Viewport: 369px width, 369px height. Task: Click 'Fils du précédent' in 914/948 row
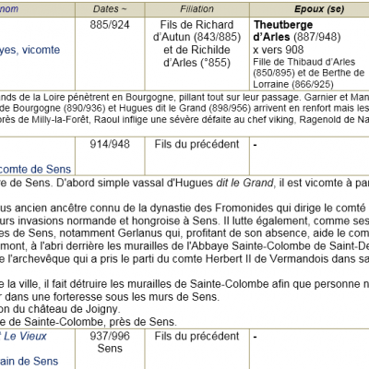tap(196, 144)
